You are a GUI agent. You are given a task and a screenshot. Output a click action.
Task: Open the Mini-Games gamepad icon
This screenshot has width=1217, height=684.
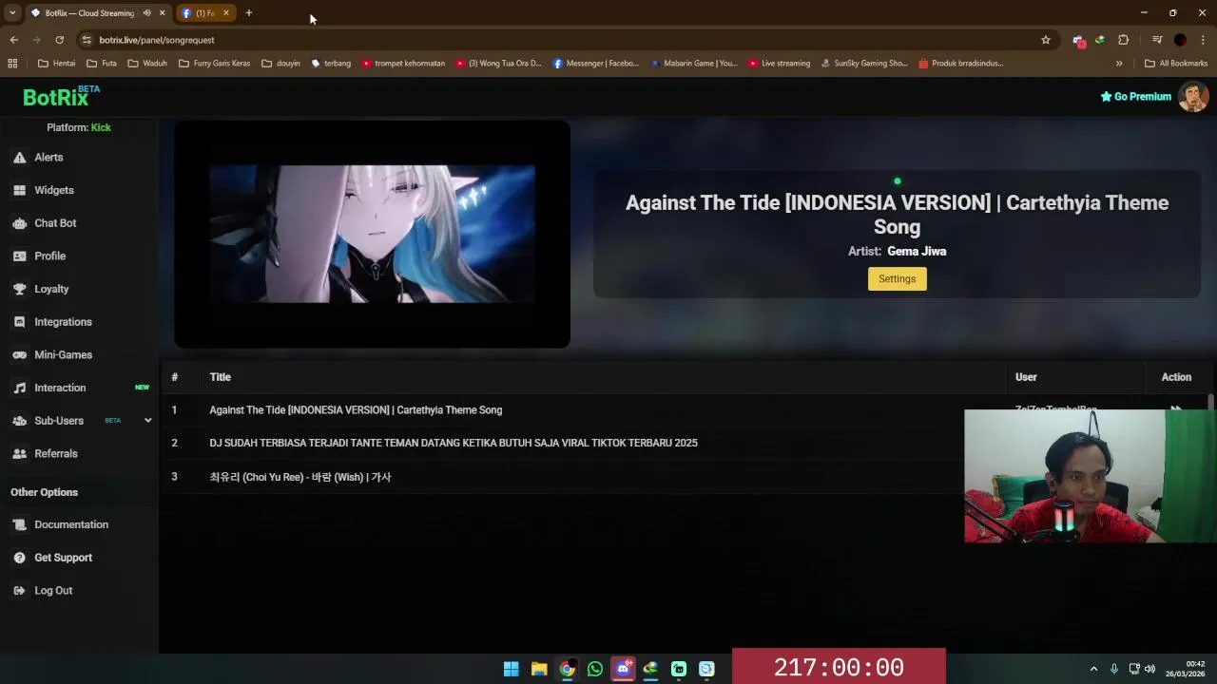[19, 355]
